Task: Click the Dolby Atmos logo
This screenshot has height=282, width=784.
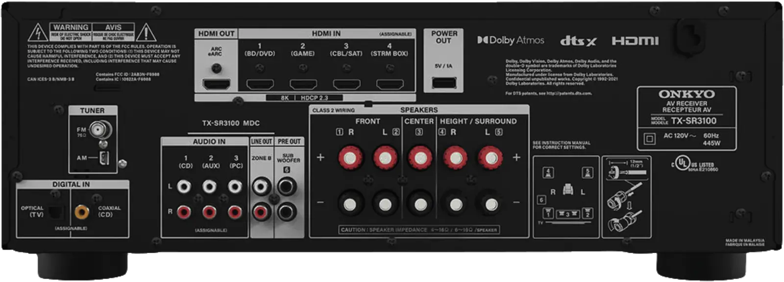Action: (511, 40)
